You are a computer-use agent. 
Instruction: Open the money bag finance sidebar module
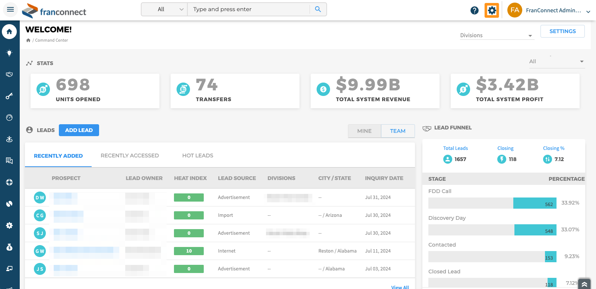(9, 247)
